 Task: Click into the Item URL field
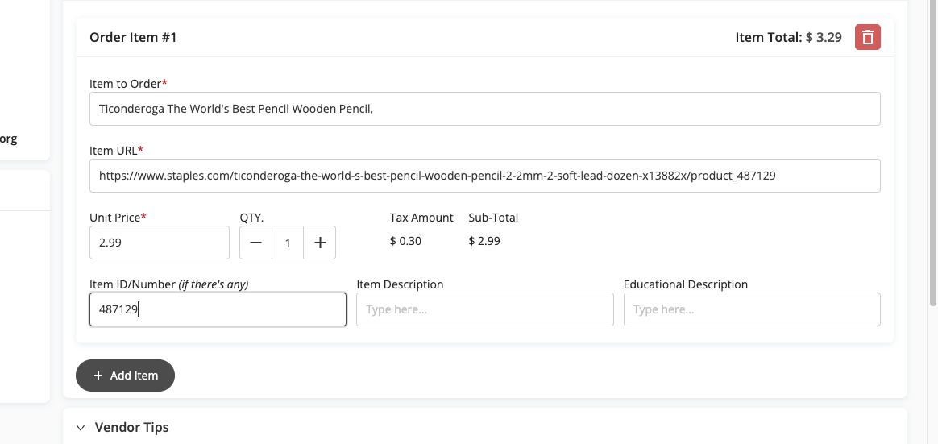(484, 176)
